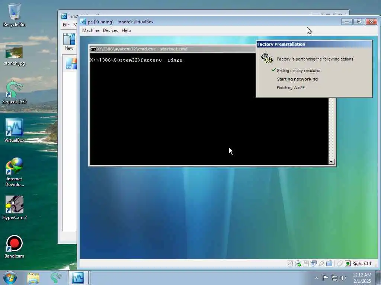Screen dimensions: 381x285
Task: Open the Help menu of the VM window
Action: tap(126, 30)
